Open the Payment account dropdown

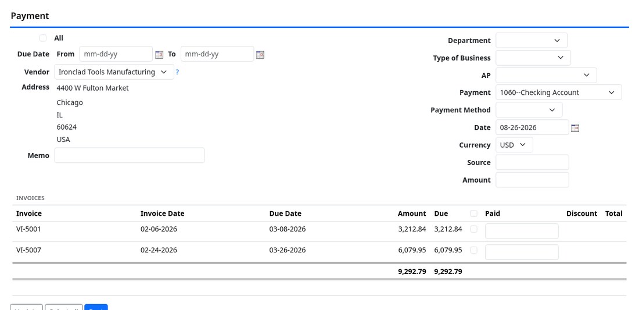tap(559, 92)
